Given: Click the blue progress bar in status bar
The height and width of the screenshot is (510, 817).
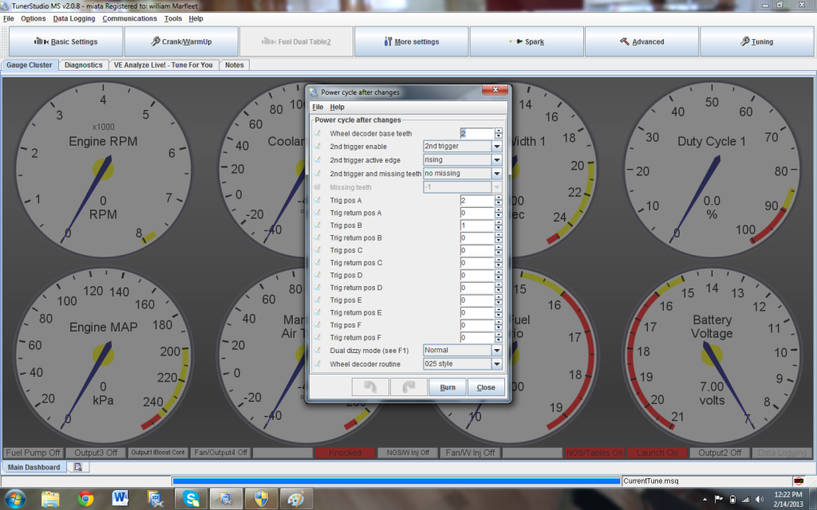Looking at the screenshot, I should tap(397, 481).
